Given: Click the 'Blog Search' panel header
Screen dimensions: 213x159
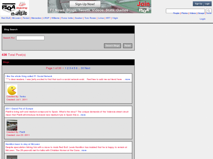Looking at the screenshot, I should [68, 29].
